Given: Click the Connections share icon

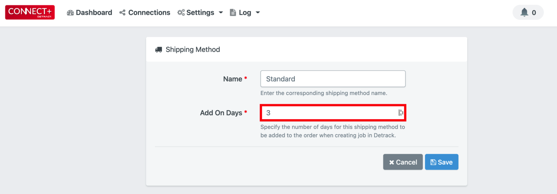Looking at the screenshot, I should (x=122, y=13).
